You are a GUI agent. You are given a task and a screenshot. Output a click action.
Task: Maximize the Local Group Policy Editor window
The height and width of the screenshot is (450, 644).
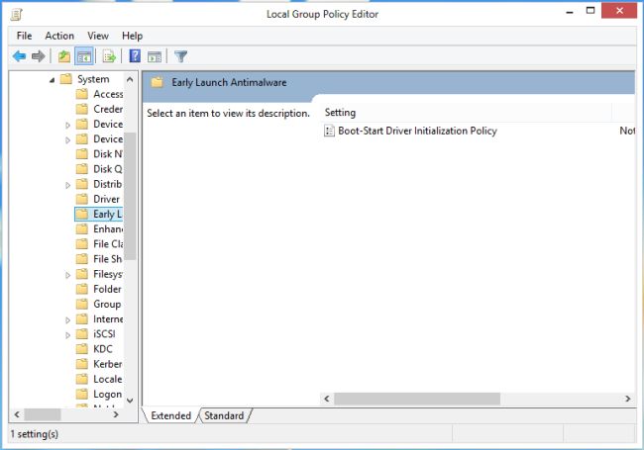pyautogui.click(x=590, y=11)
